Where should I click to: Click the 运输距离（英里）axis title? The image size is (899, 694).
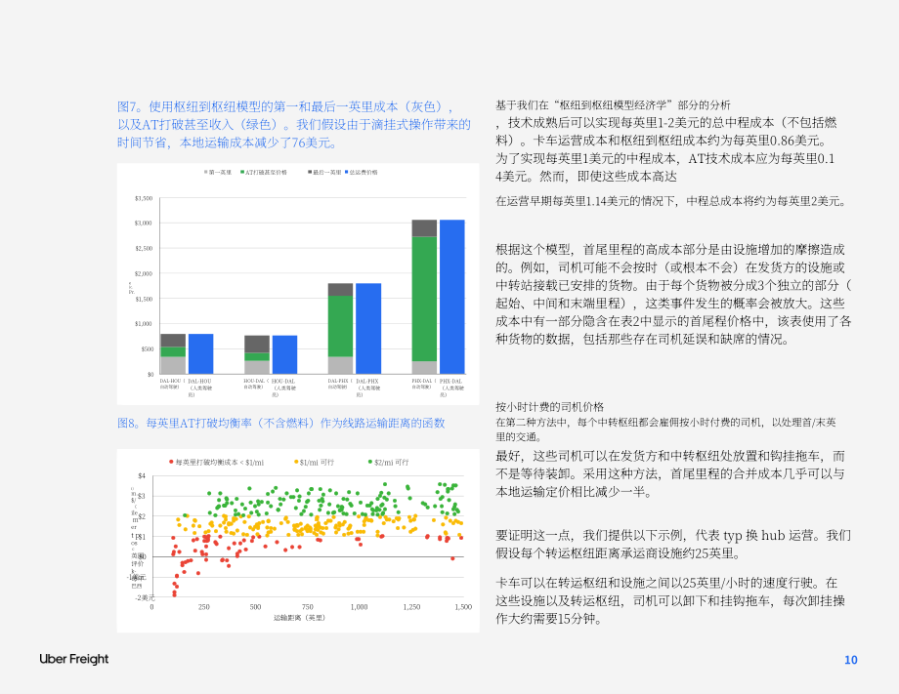click(x=299, y=618)
